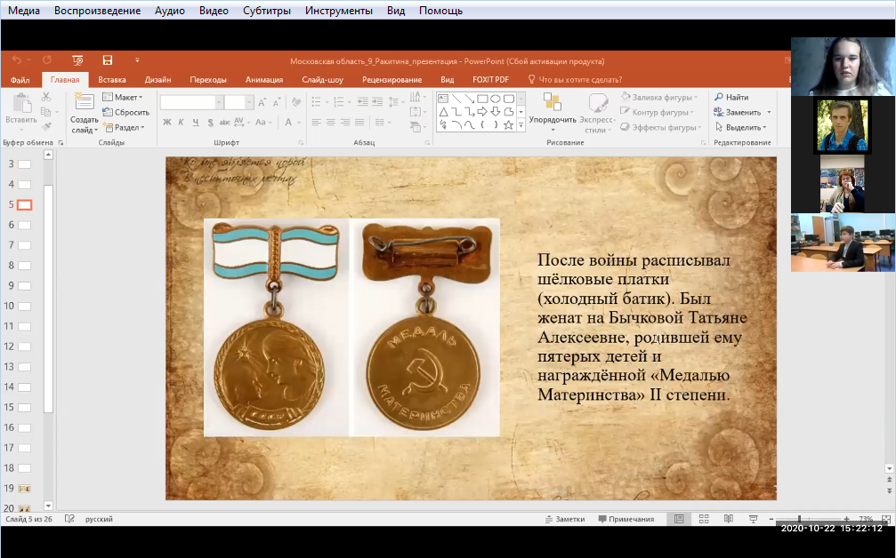
Task: Click the Сбросить slide reset button
Action: click(x=125, y=112)
